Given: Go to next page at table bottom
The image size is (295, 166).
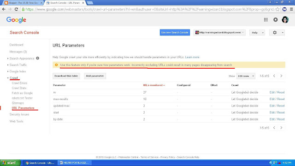Looking at the screenshot, I should pyautogui.click(x=281, y=128).
